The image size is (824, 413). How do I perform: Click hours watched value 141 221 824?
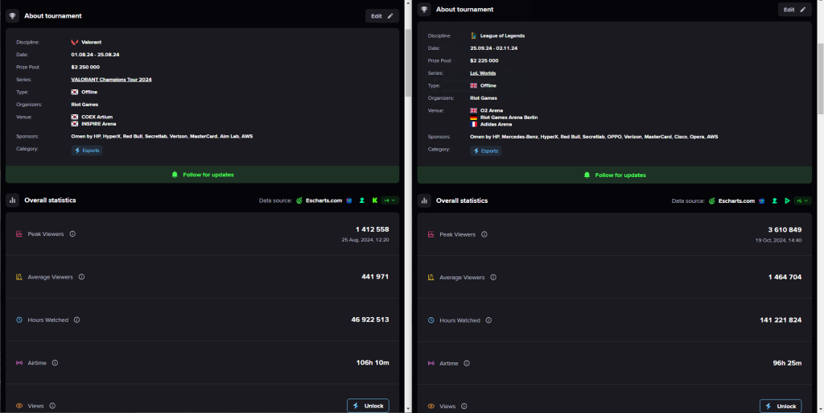coord(781,320)
